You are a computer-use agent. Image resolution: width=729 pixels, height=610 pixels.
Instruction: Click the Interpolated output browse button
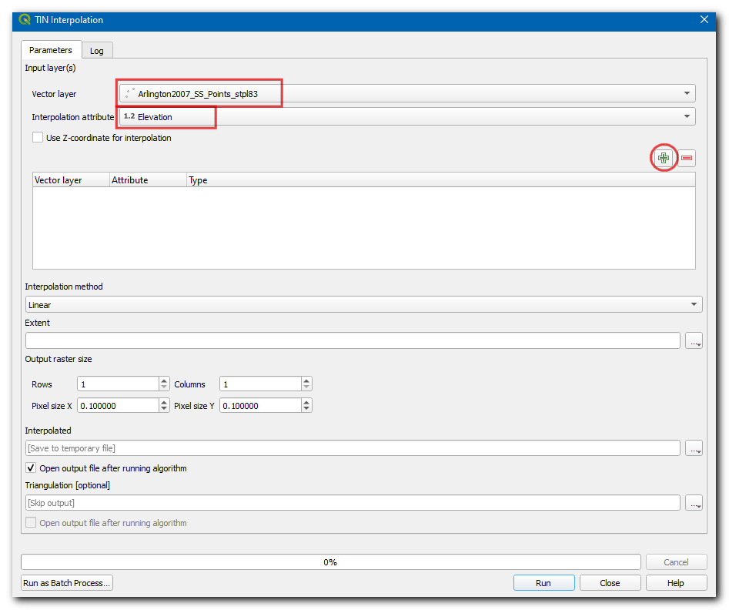click(694, 448)
